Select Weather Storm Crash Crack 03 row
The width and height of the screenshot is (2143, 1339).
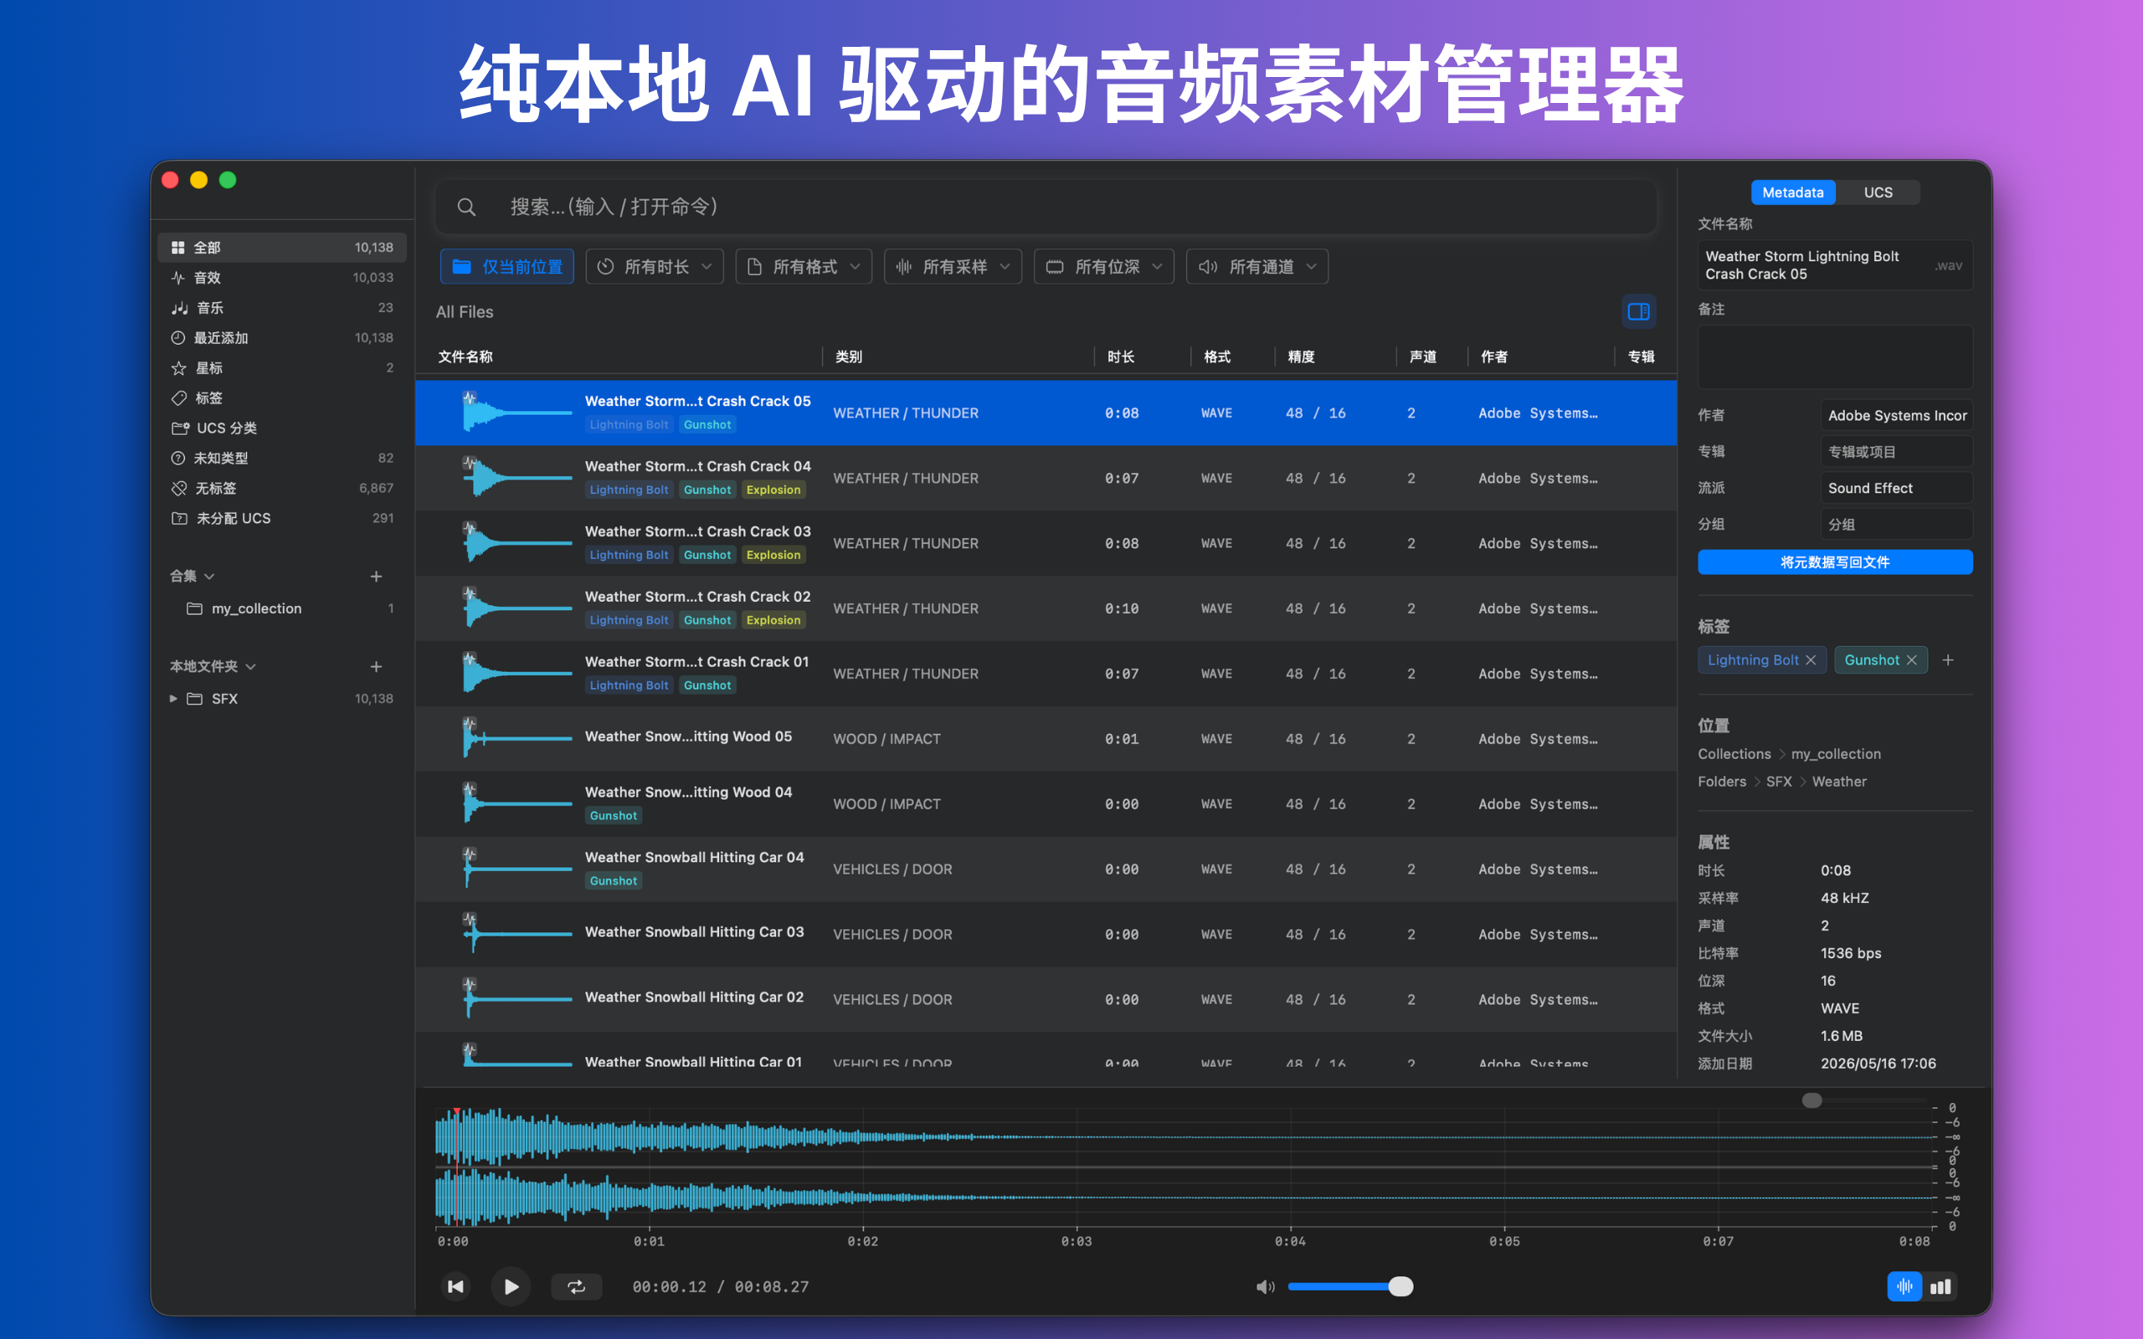(1046, 543)
